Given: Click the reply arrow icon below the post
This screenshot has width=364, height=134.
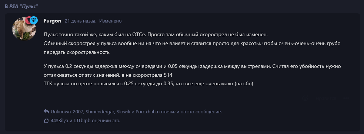Looking at the screenshot, I should point(46,111).
